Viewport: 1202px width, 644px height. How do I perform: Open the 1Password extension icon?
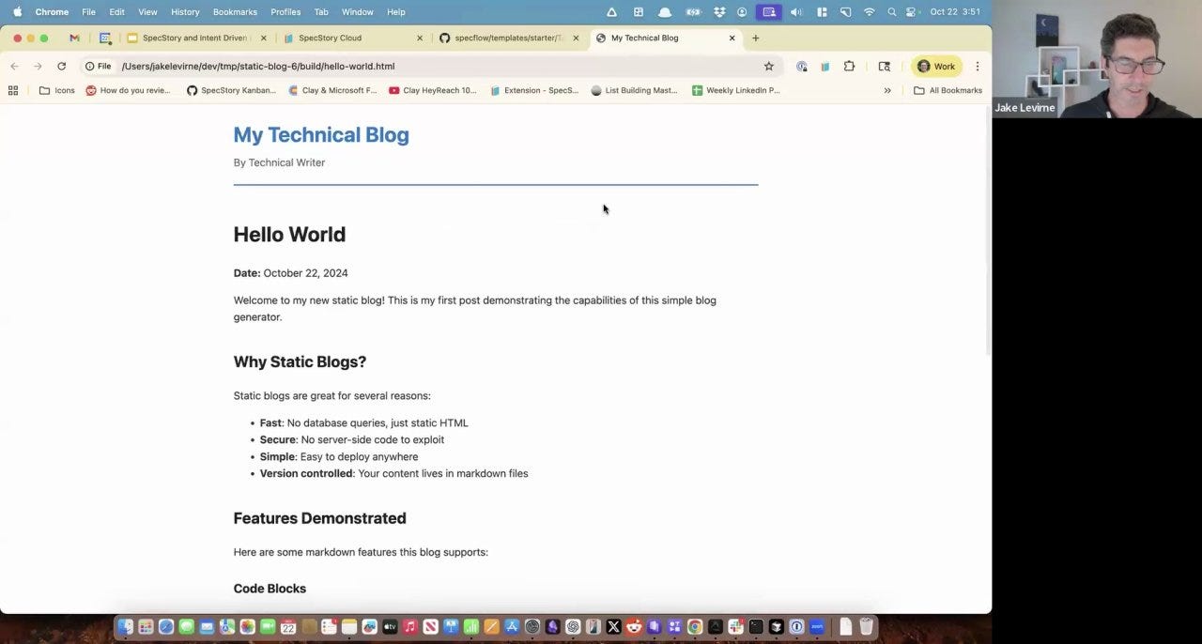click(801, 66)
